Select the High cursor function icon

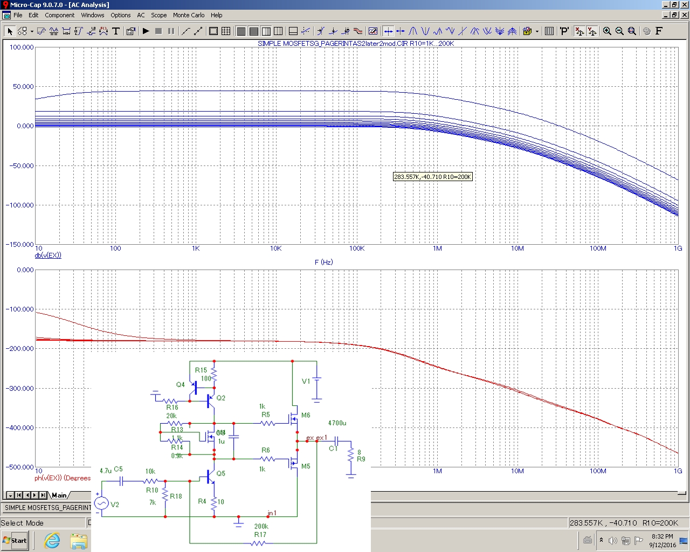(x=438, y=31)
